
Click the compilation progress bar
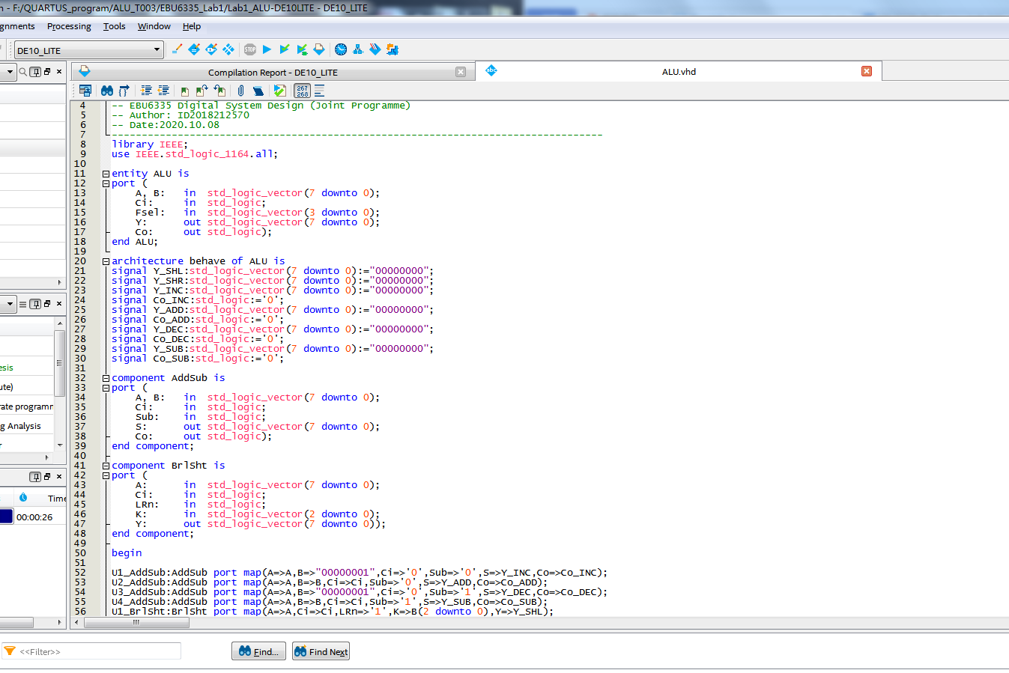tap(6, 517)
